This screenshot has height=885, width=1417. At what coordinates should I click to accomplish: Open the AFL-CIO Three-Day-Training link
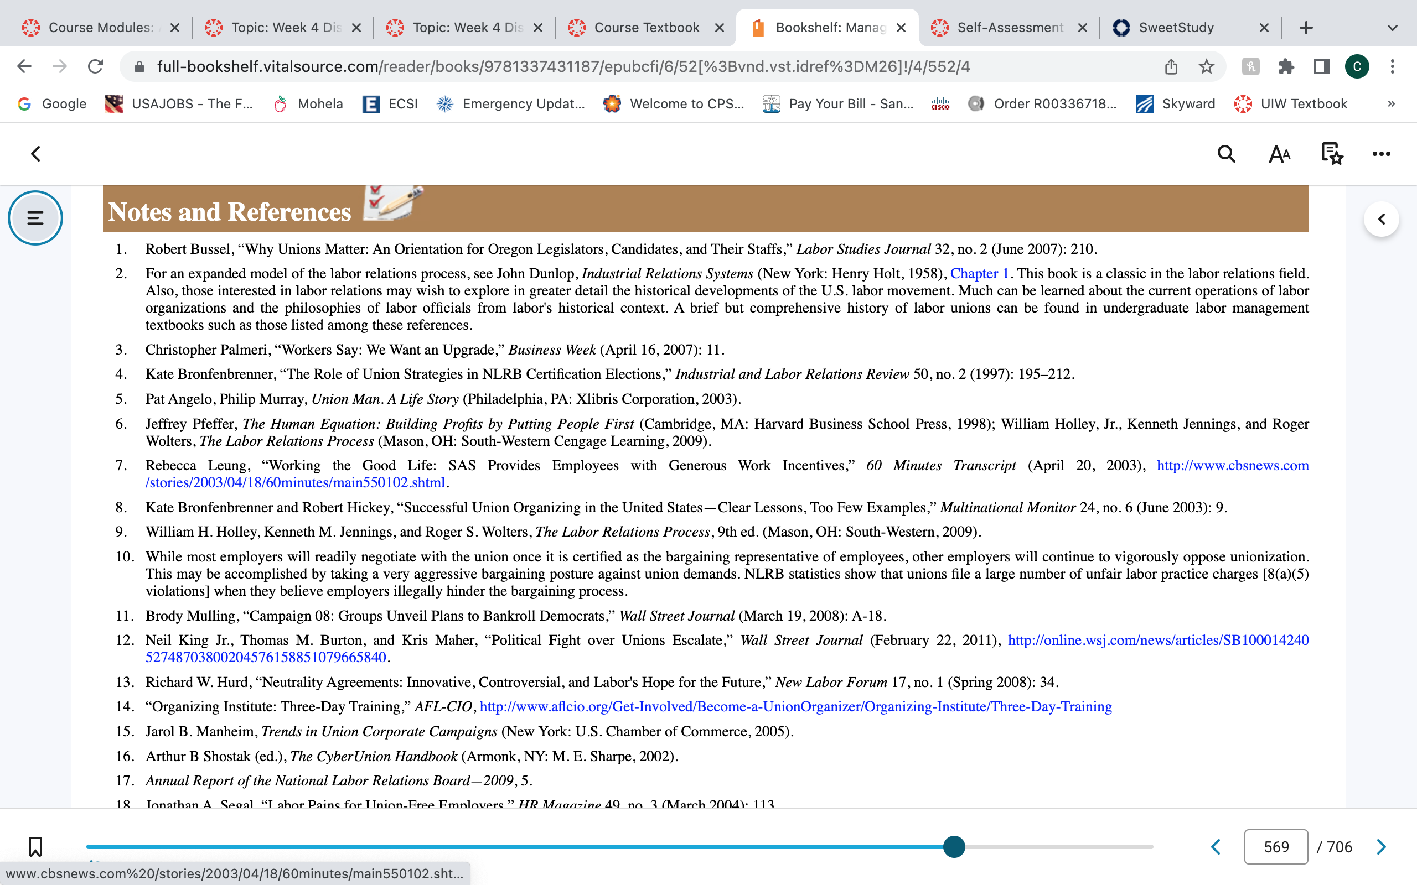coord(795,706)
